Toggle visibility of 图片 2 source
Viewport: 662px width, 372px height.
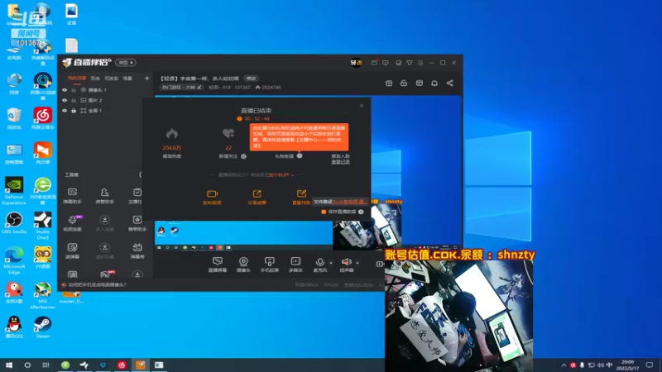coord(65,100)
